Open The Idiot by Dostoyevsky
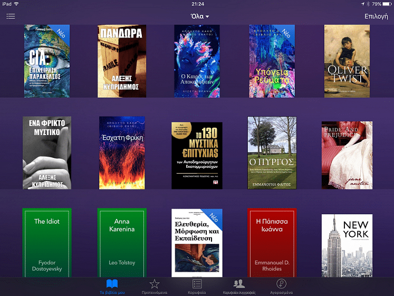The image size is (394, 296). tap(47, 243)
